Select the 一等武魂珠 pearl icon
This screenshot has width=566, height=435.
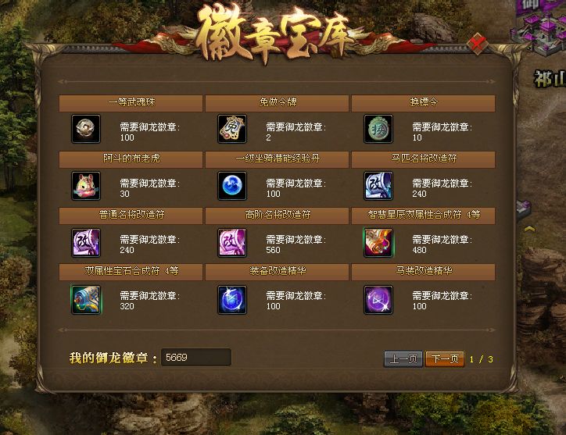click(x=86, y=129)
